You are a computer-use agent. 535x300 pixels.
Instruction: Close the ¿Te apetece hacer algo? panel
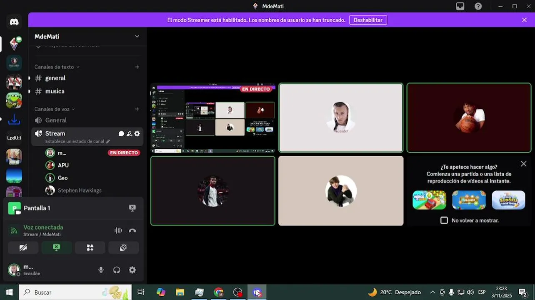click(524, 164)
